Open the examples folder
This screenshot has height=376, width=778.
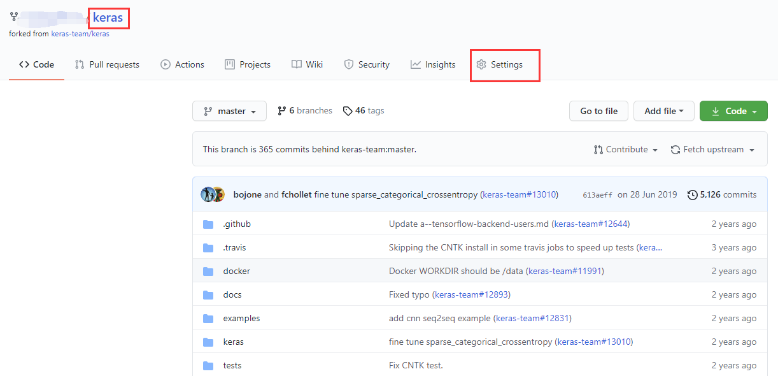[241, 319]
